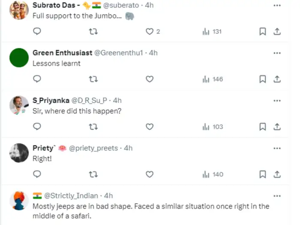The image size is (300, 225).
Task: Like the 'Lessons learnt' tweet
Action: point(150,79)
